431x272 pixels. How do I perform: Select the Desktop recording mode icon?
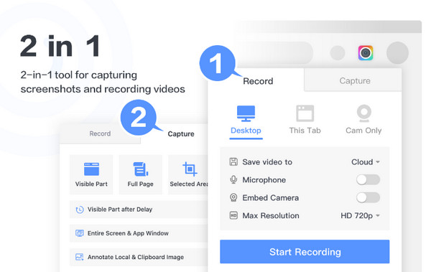click(246, 113)
